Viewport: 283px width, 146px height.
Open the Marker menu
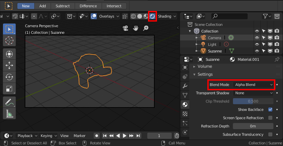[79, 136]
